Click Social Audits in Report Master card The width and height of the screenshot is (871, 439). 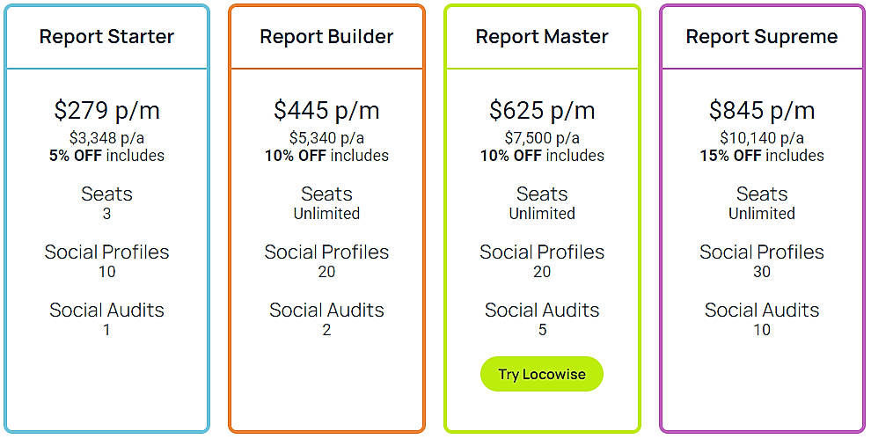pyautogui.click(x=542, y=310)
